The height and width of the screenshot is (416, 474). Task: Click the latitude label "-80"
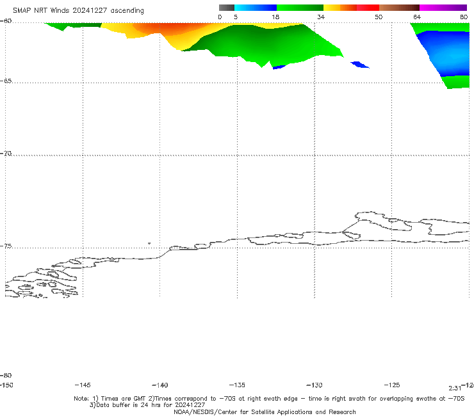coord(6,375)
